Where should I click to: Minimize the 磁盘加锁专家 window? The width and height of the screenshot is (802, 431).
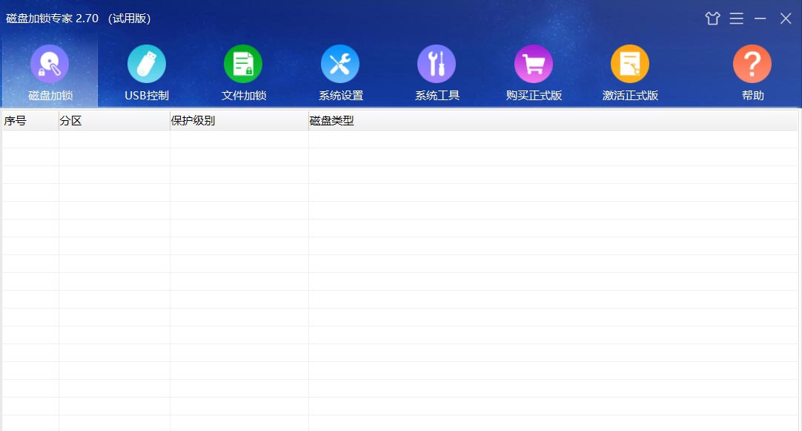(x=760, y=18)
